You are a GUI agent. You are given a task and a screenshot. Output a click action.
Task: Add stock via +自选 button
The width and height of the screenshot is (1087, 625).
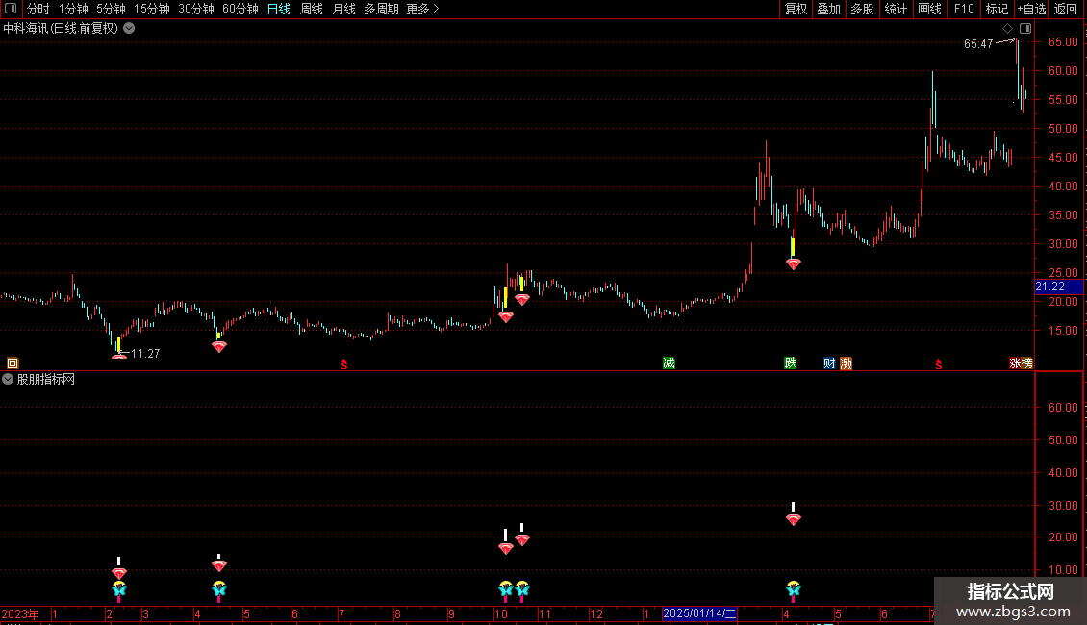tap(1031, 9)
